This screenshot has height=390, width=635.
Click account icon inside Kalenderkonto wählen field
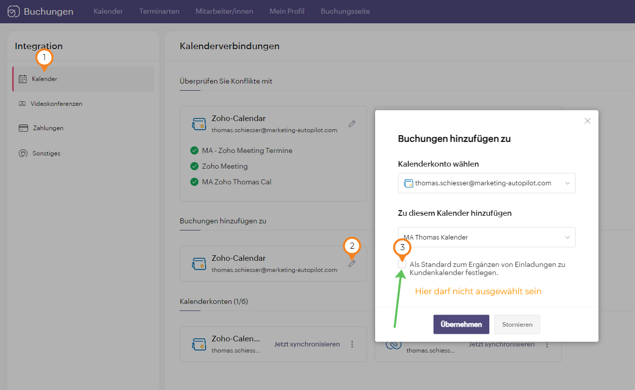click(408, 183)
